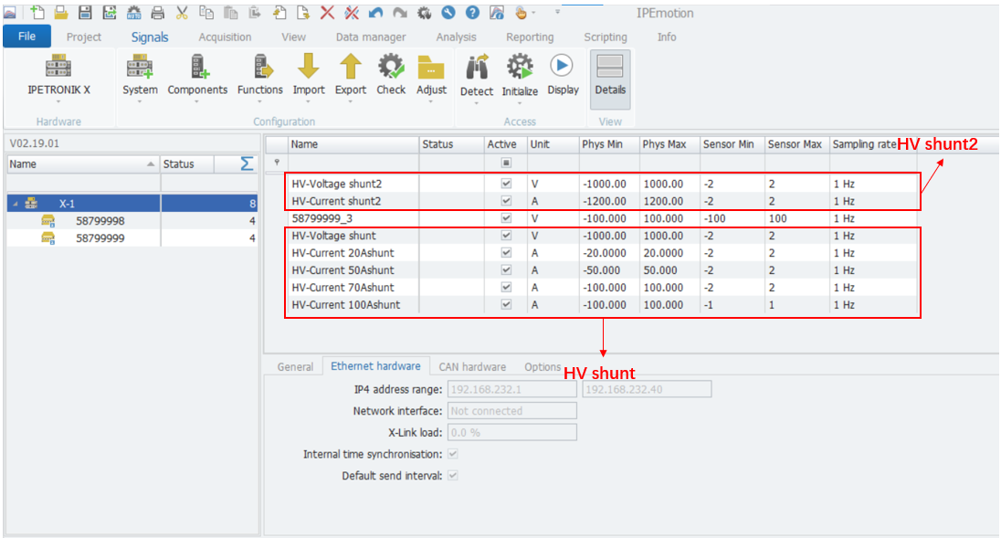Switch to the General details tab
1001x538 pixels.
pos(295,367)
